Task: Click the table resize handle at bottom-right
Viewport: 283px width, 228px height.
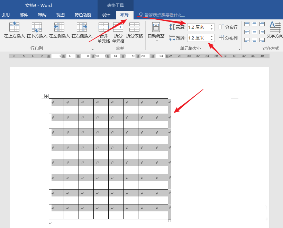Action: click(169, 221)
